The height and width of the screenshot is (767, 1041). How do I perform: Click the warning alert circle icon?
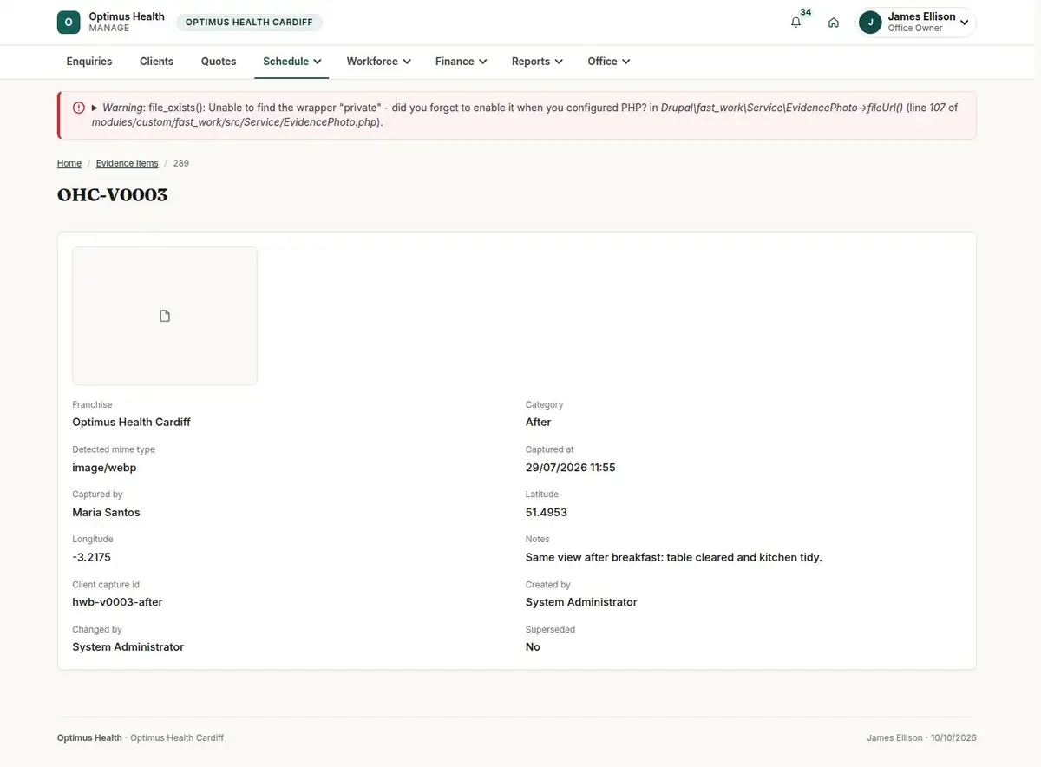tap(79, 108)
